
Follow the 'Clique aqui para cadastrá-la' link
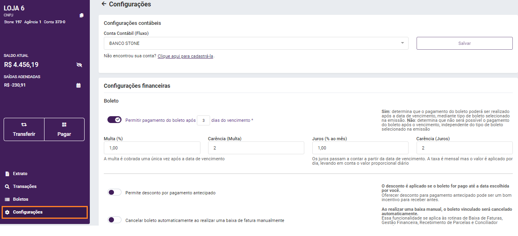[x=185, y=56]
